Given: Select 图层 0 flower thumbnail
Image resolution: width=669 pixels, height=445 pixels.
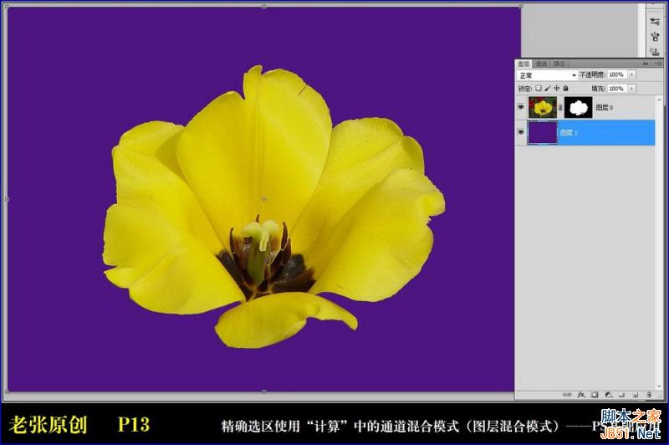Looking at the screenshot, I should [543, 107].
